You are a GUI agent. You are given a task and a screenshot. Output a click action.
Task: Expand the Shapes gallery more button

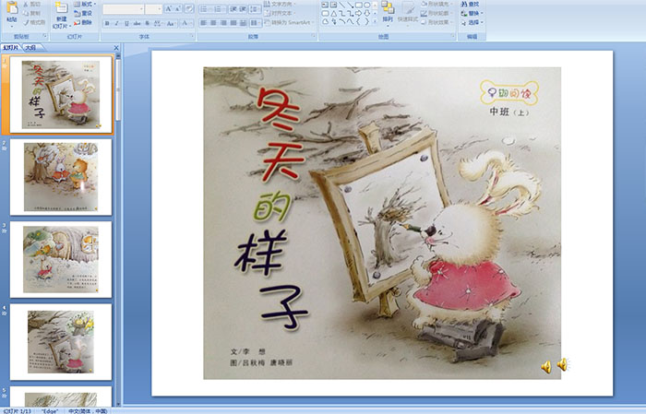coord(375,20)
